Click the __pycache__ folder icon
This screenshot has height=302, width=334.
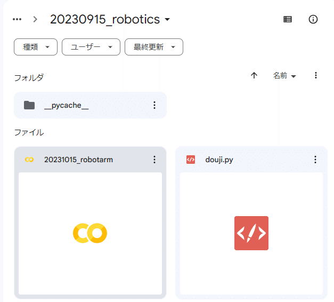29,105
